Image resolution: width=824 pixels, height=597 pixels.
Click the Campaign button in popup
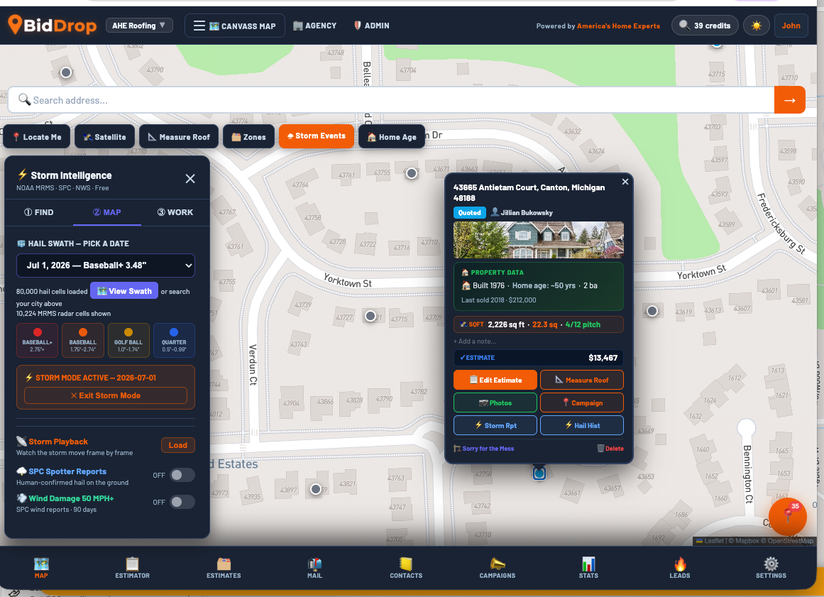(x=582, y=402)
